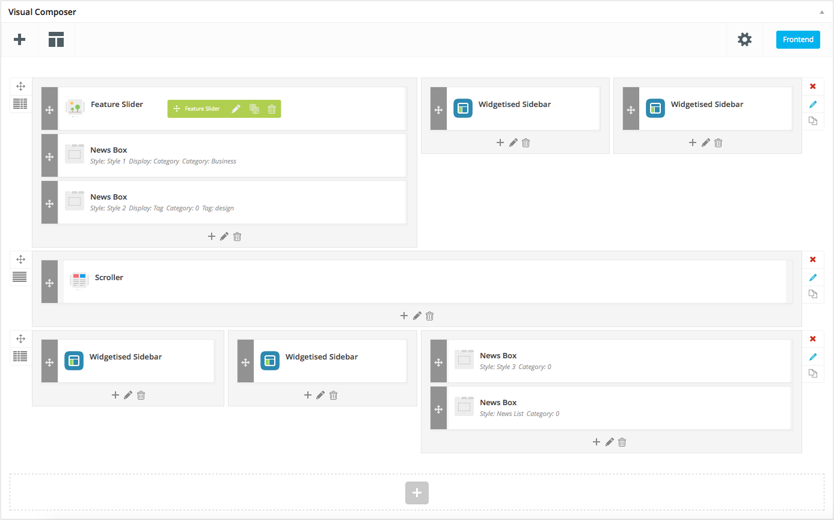This screenshot has height=520, width=834.
Task: Collapse the Visual Composer panel arrow
Action: click(x=821, y=12)
